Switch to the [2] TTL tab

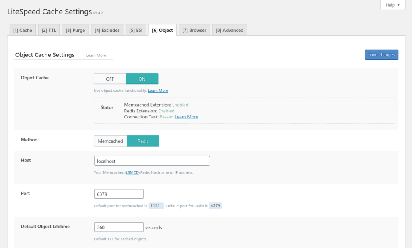pos(49,30)
